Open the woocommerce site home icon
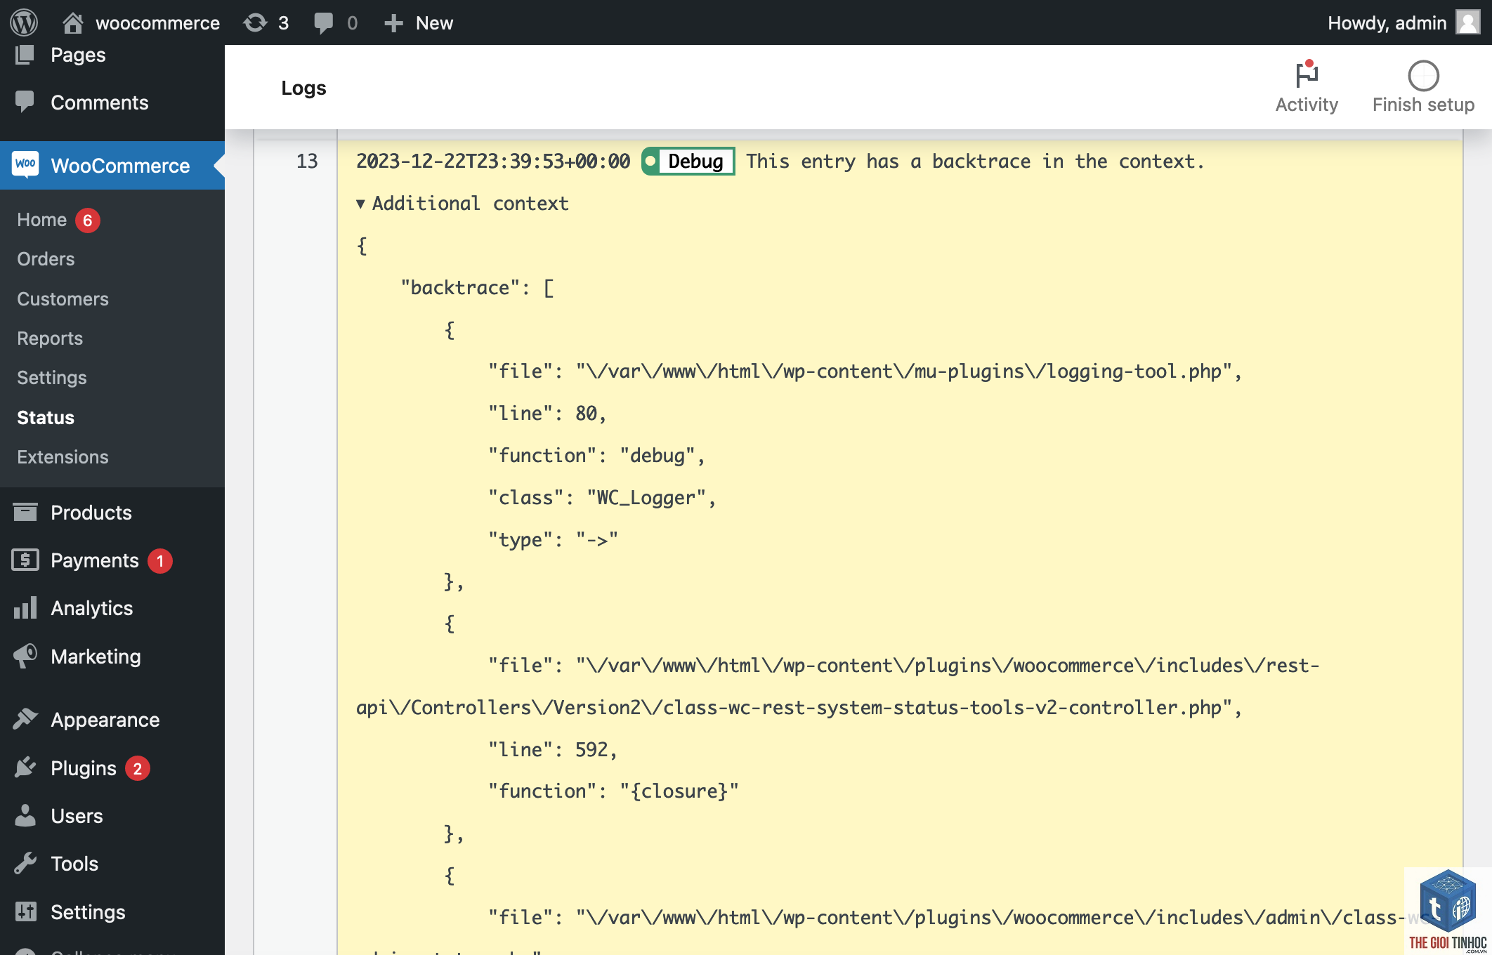The height and width of the screenshot is (955, 1492). point(73,23)
